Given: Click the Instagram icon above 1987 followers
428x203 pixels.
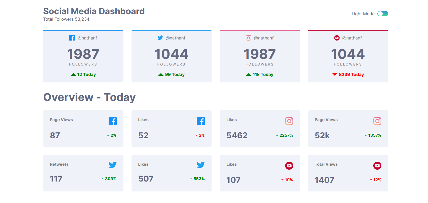Looking at the screenshot, I should pos(248,38).
